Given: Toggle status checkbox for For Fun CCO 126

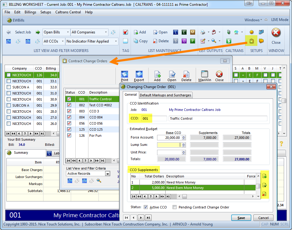Looking at the screenshot, I should (69, 136).
